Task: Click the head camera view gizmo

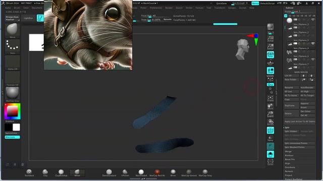Action: pos(242,49)
